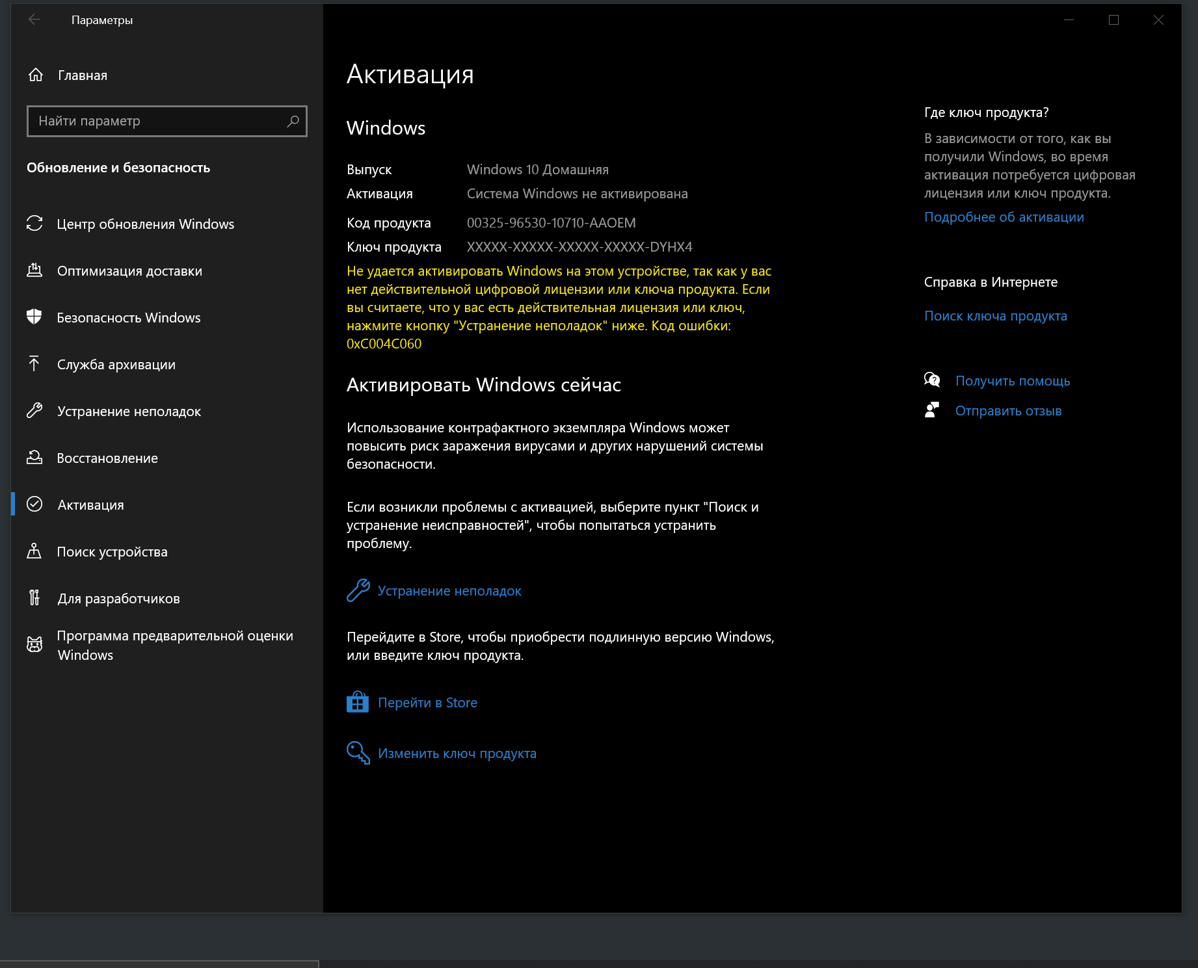
Task: Click the Windows Update sync arrows icon
Action: pos(34,224)
